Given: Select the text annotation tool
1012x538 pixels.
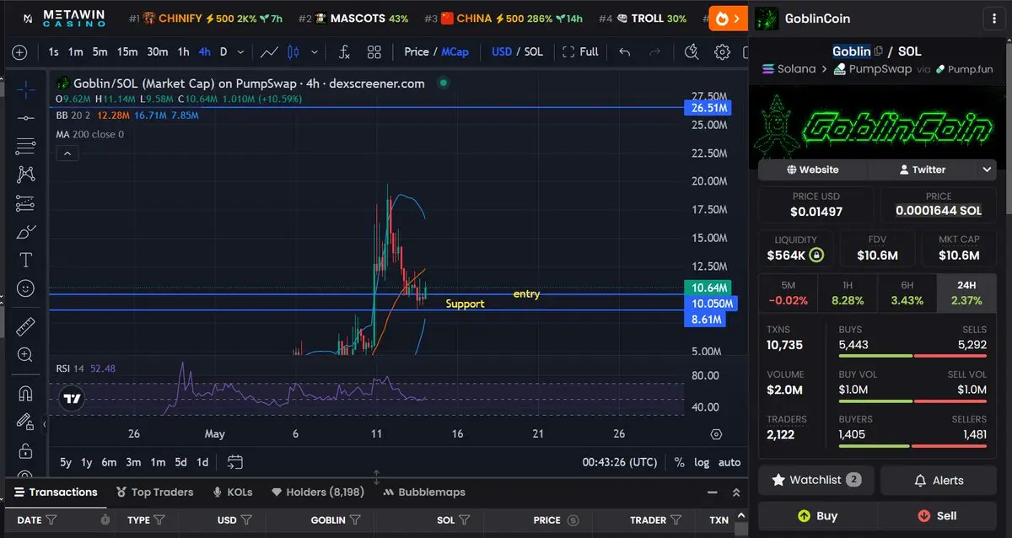Looking at the screenshot, I should [x=26, y=260].
